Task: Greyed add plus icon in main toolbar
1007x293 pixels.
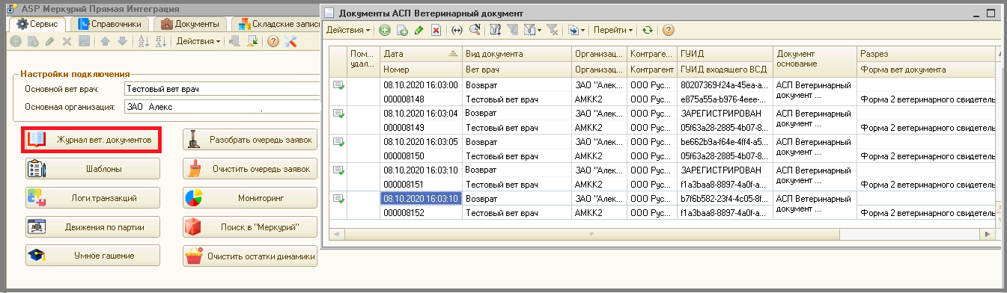Action: [15, 41]
